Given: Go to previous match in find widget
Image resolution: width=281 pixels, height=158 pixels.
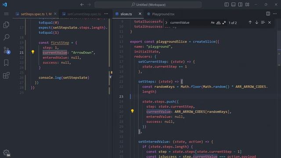Looking at the screenshot, I should (x=250, y=22).
